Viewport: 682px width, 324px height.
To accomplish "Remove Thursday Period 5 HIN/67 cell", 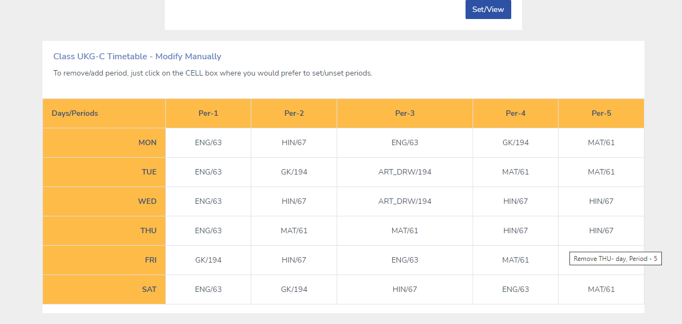I will click(x=602, y=231).
